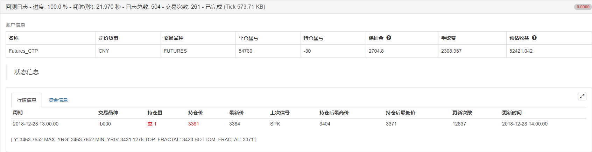Select the Futures_CTP account name cell

(23, 51)
